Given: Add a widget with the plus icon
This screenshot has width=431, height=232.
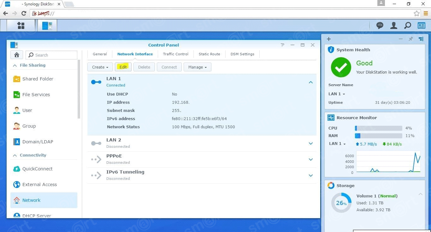Looking at the screenshot, I should pos(329,39).
